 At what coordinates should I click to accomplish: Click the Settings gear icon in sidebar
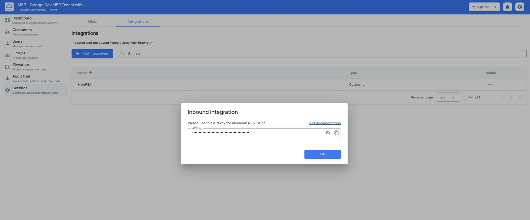point(7,90)
